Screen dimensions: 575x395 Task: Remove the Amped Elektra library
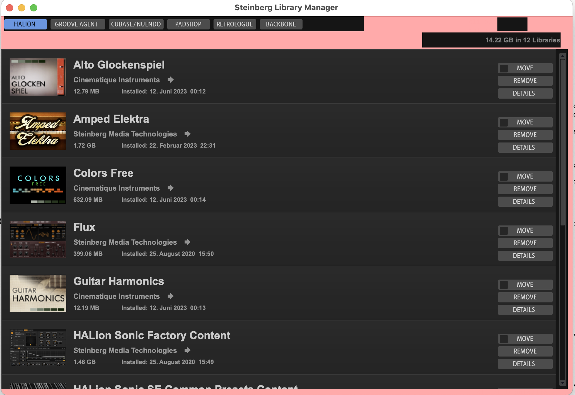click(x=525, y=135)
